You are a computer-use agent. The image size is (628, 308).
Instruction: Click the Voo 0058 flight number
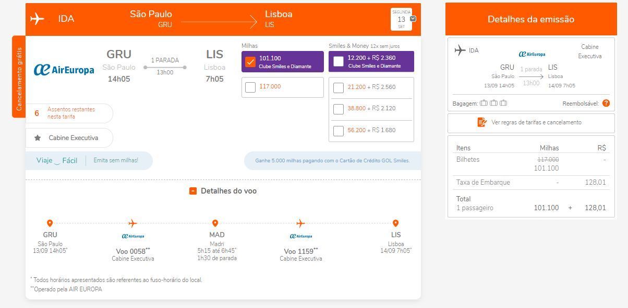pyautogui.click(x=133, y=251)
